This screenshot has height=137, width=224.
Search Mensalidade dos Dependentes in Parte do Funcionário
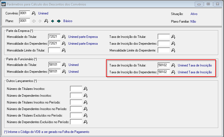click(64, 72)
